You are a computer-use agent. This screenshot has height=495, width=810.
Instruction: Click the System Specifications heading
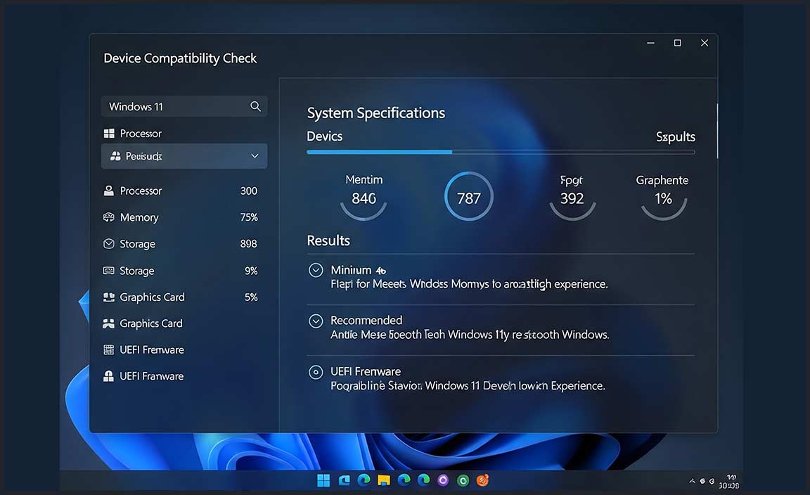tap(376, 113)
